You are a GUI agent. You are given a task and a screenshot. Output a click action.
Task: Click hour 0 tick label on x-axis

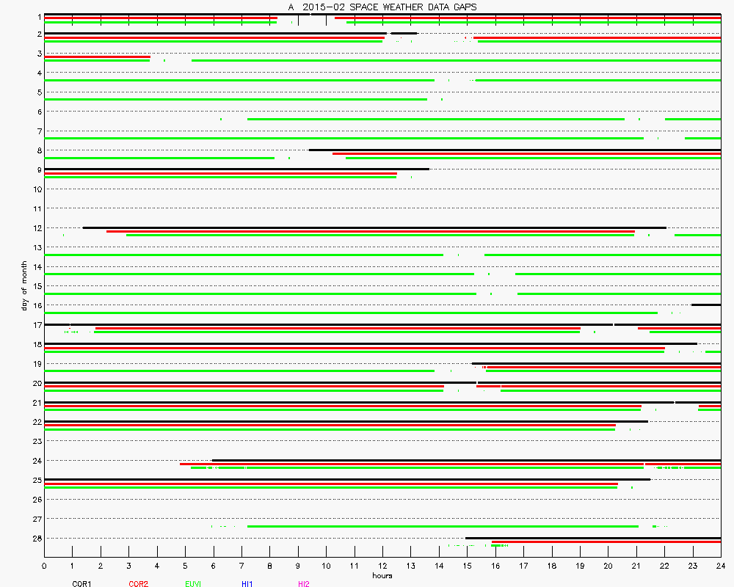pyautogui.click(x=45, y=566)
